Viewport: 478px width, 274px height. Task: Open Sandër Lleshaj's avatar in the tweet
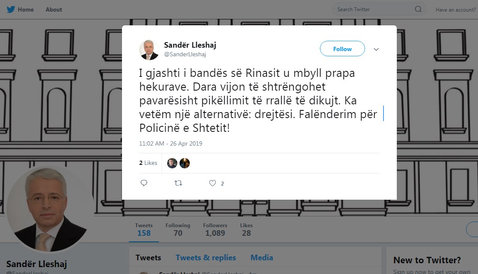[x=149, y=50]
